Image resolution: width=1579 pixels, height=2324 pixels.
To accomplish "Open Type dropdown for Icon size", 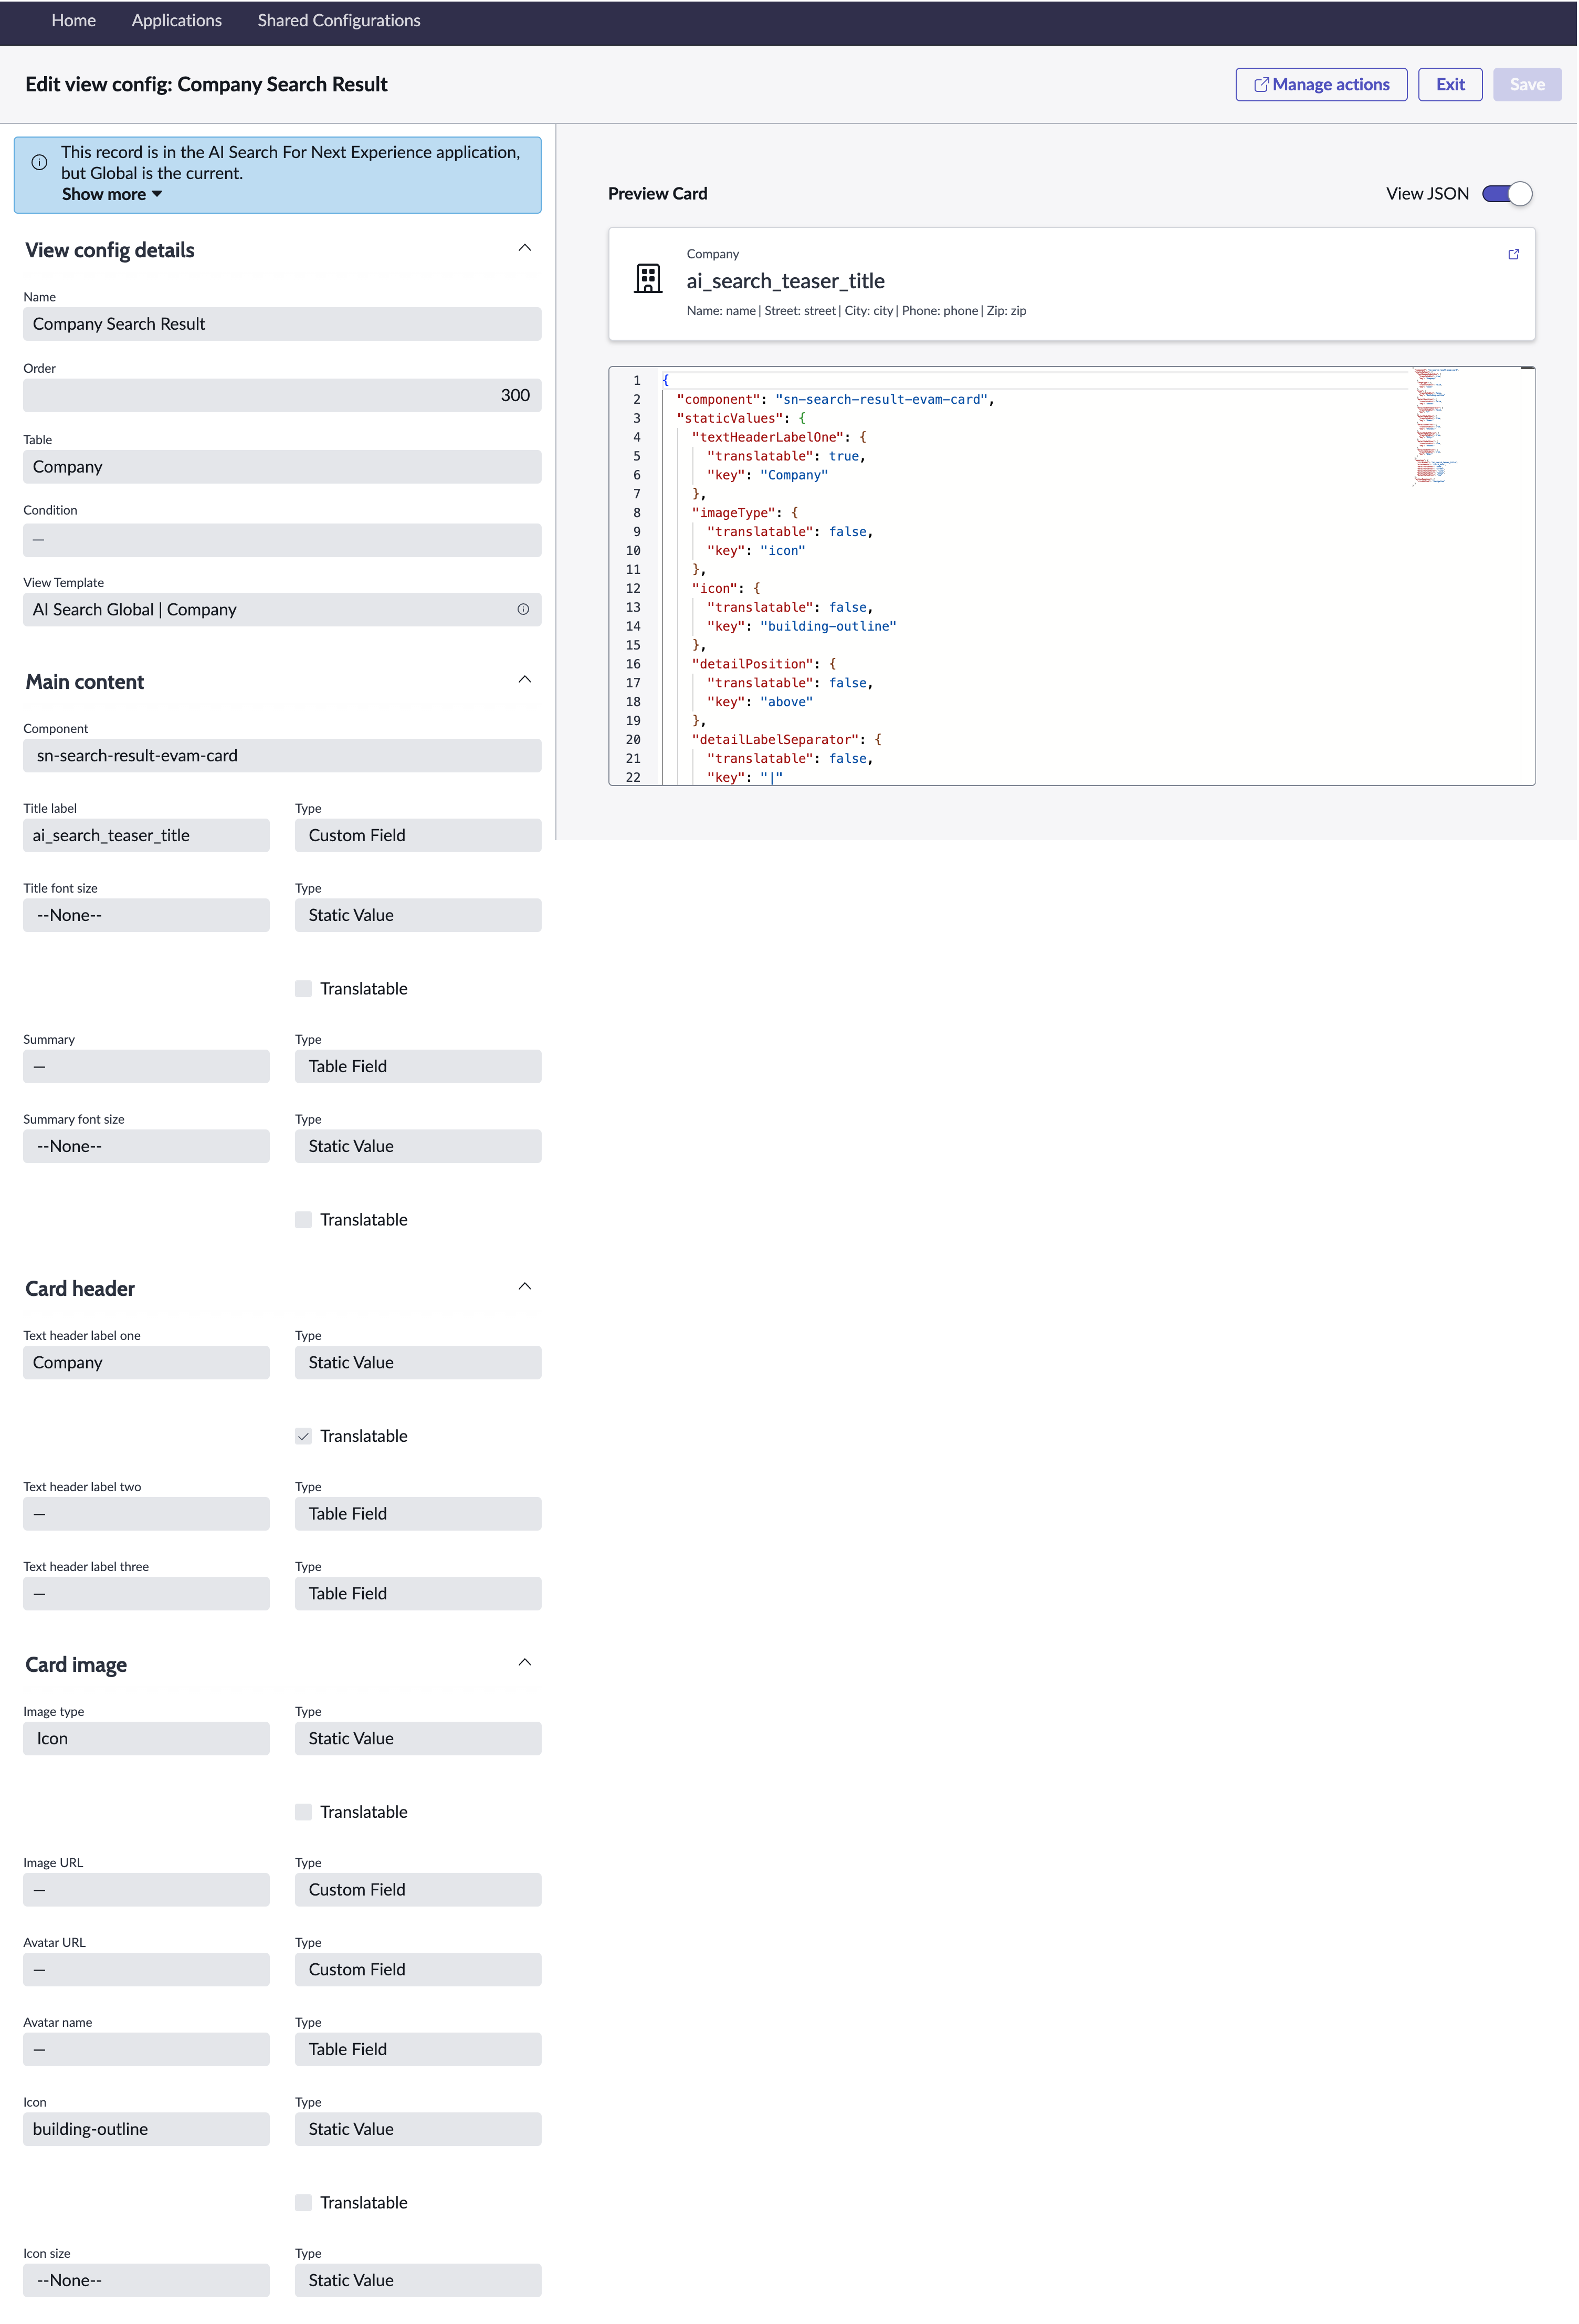I will point(418,2280).
